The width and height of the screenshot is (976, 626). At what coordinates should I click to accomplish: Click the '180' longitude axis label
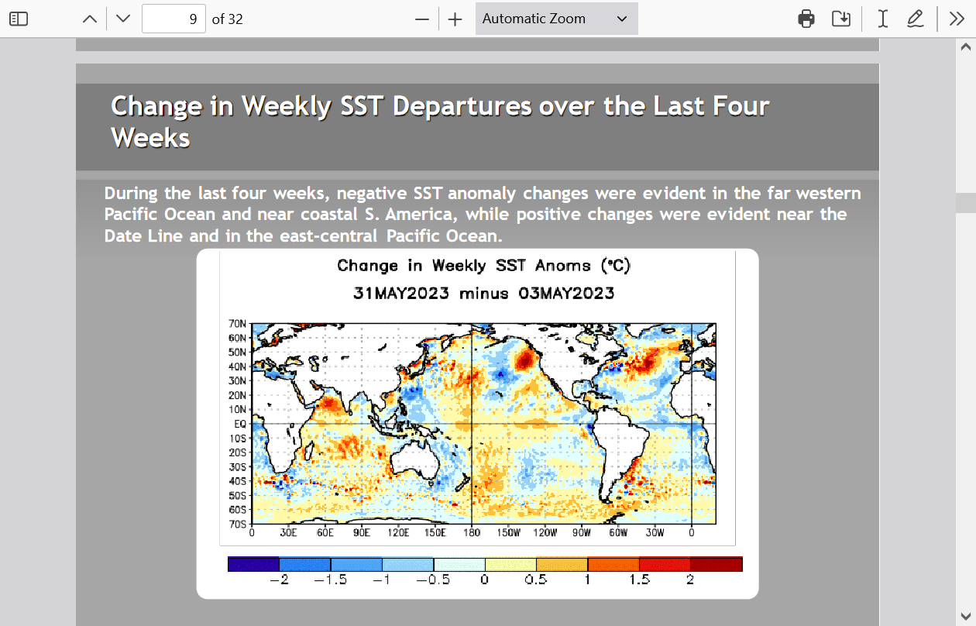[x=472, y=533]
